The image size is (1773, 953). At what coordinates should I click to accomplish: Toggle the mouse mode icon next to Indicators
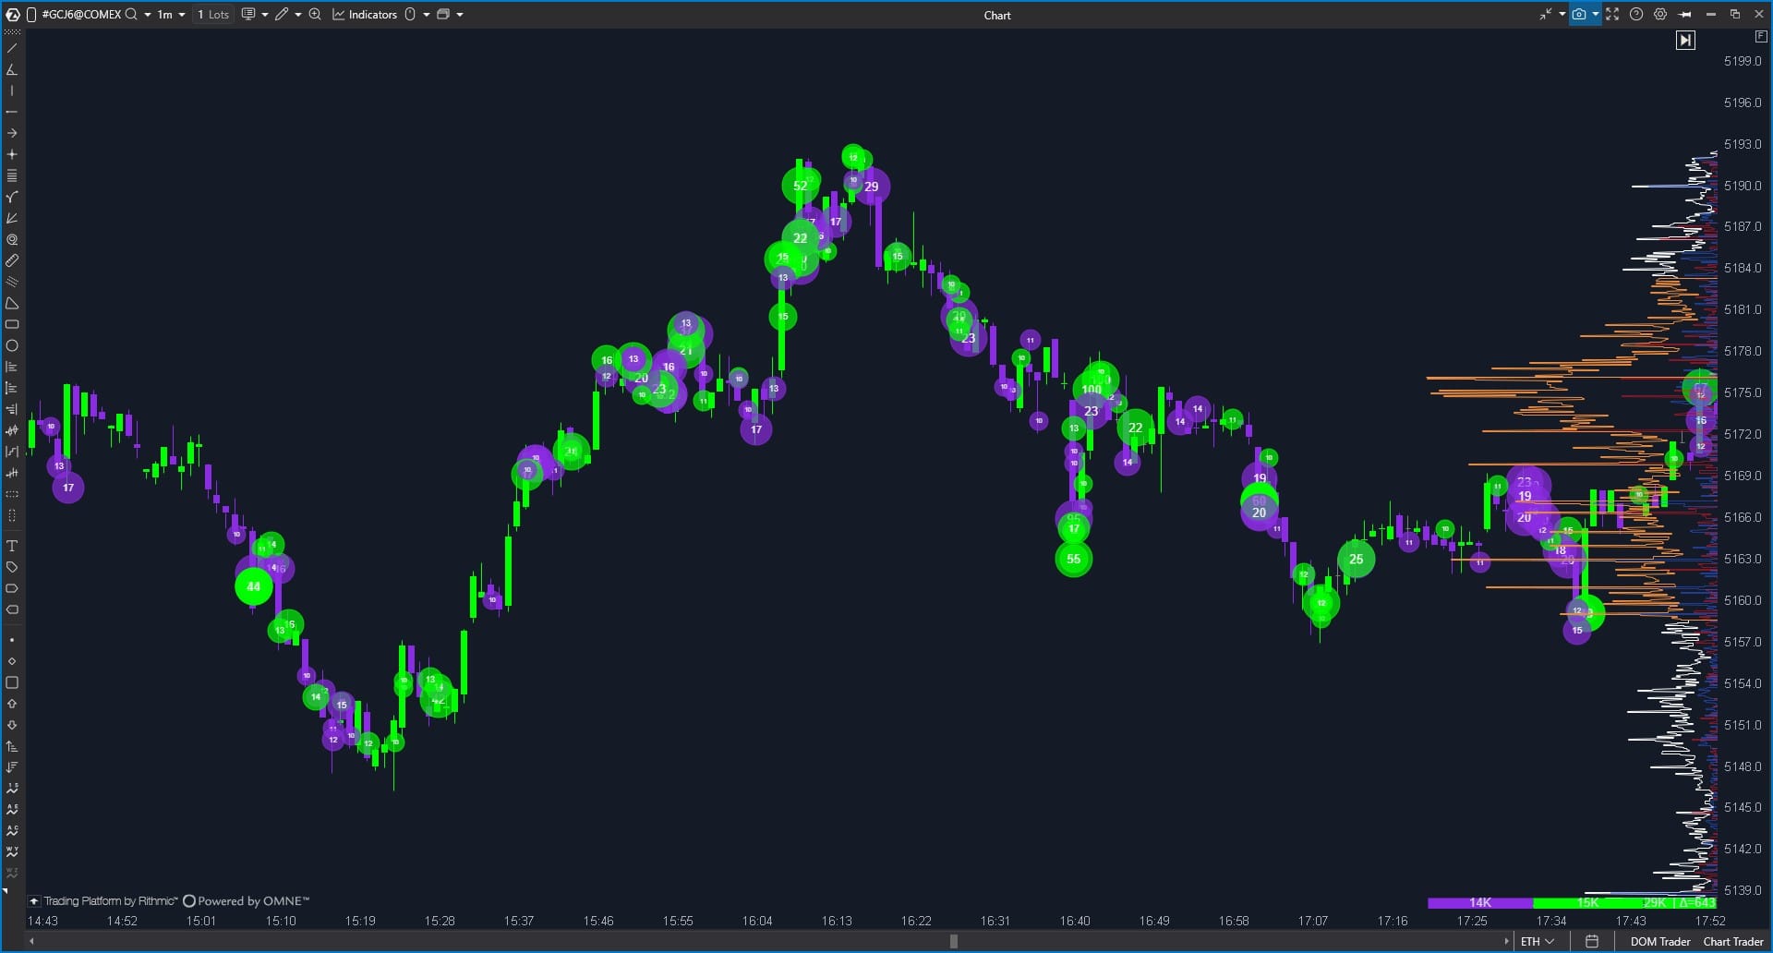point(410,15)
